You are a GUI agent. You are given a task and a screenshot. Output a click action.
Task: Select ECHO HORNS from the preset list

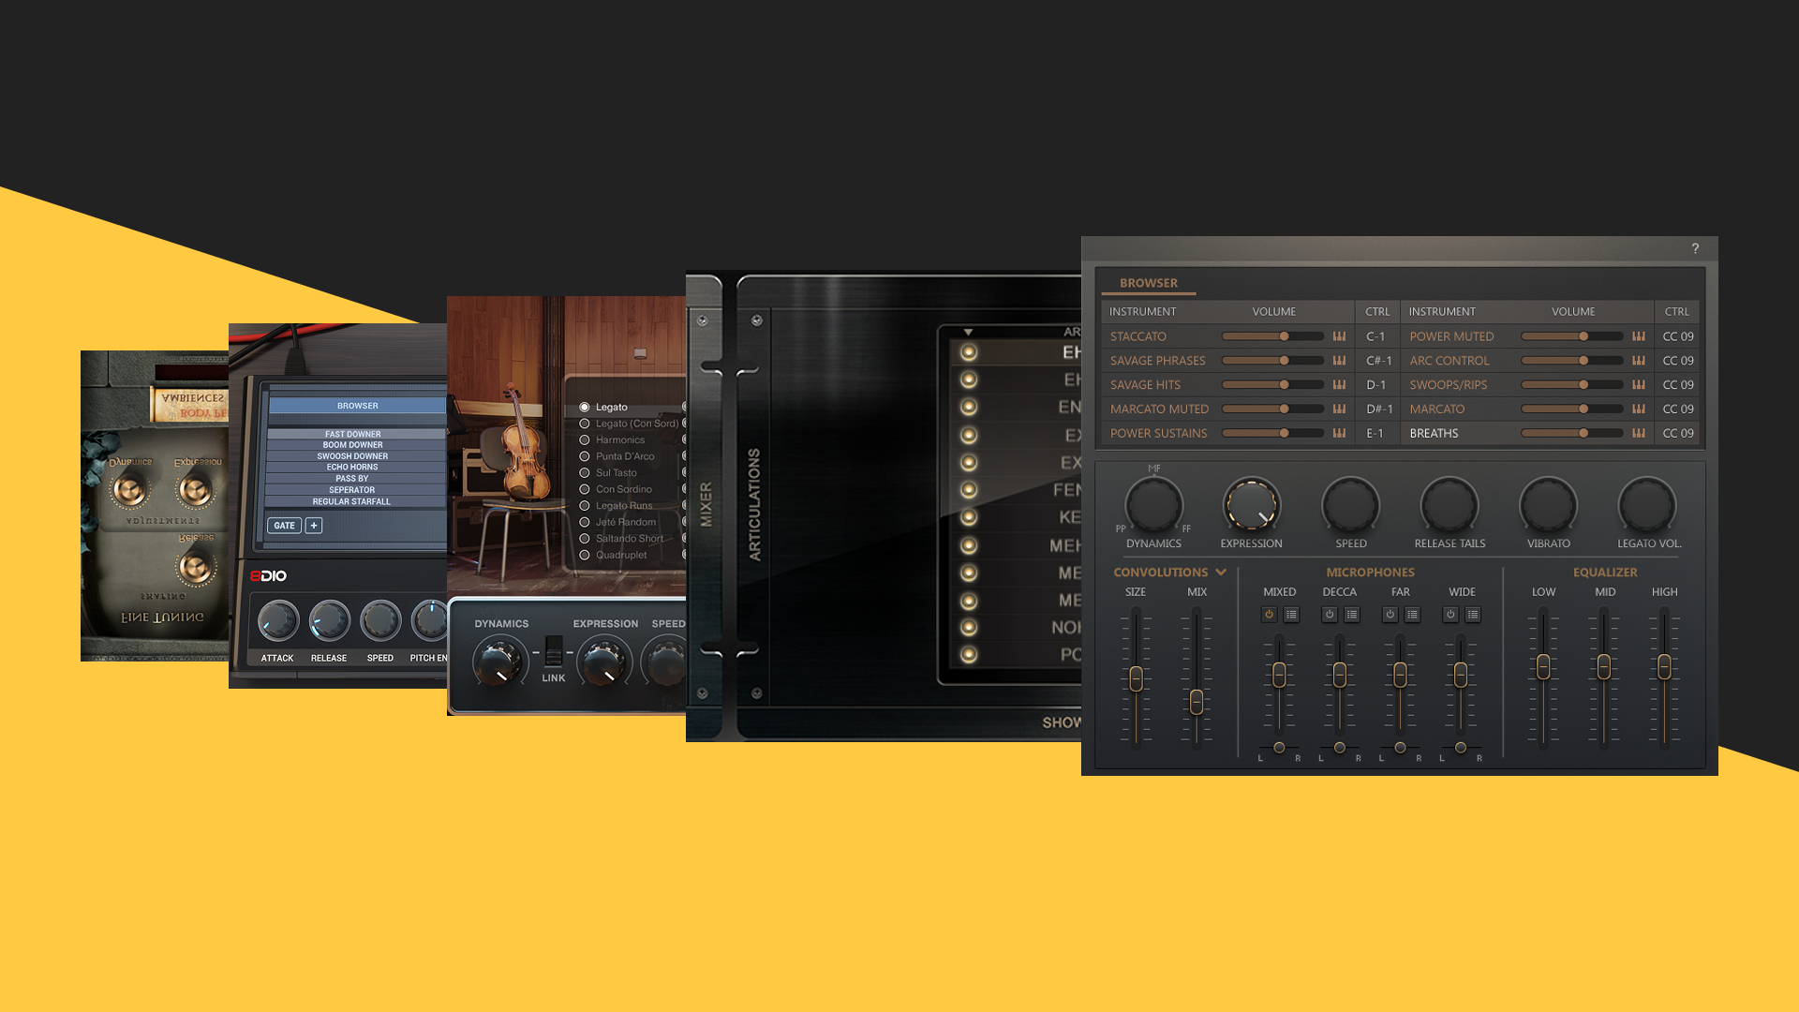click(x=351, y=467)
